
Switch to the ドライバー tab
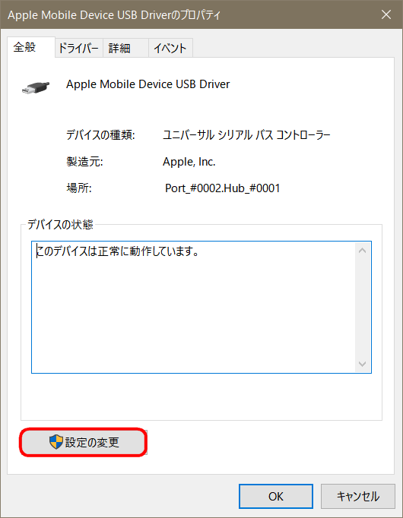pos(78,49)
